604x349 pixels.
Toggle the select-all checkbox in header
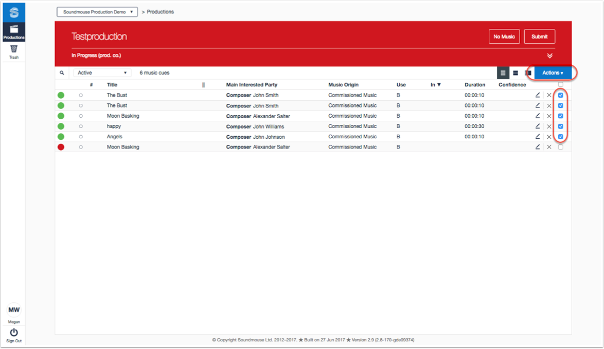pyautogui.click(x=560, y=84)
